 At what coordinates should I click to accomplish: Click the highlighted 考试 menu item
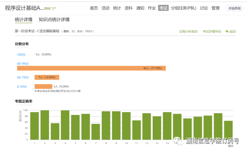coord(163,8)
